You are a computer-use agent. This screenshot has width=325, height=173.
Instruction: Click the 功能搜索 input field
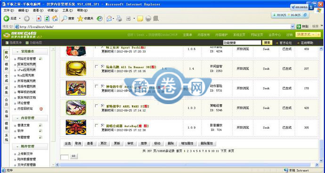242,43
